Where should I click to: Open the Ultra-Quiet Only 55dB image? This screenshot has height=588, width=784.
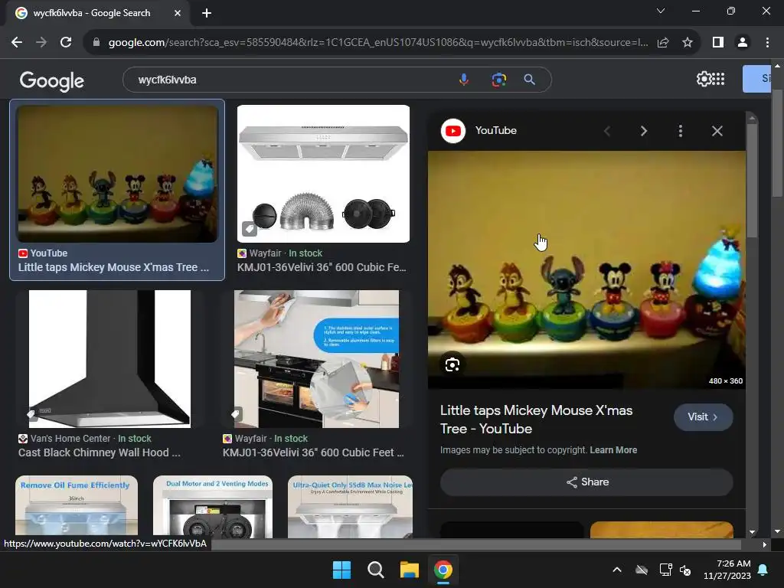pos(350,506)
